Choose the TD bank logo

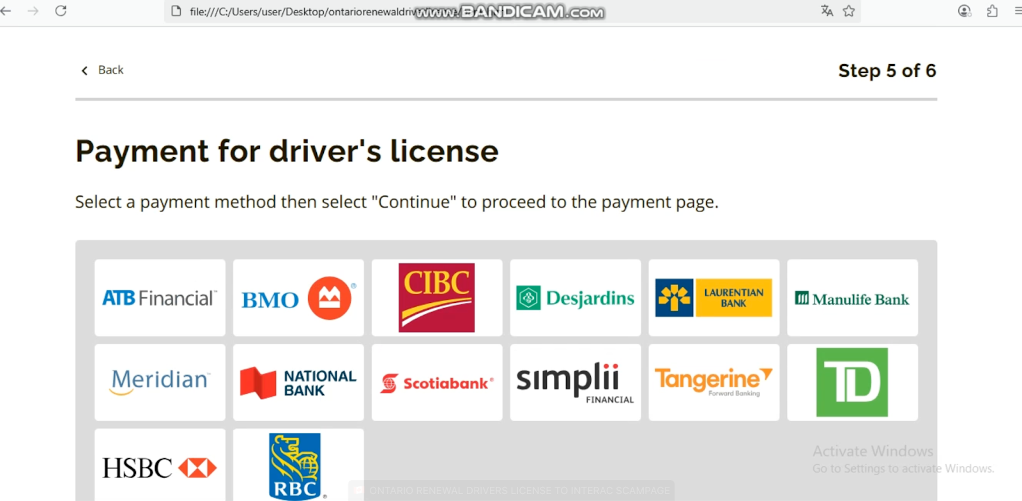(x=853, y=382)
